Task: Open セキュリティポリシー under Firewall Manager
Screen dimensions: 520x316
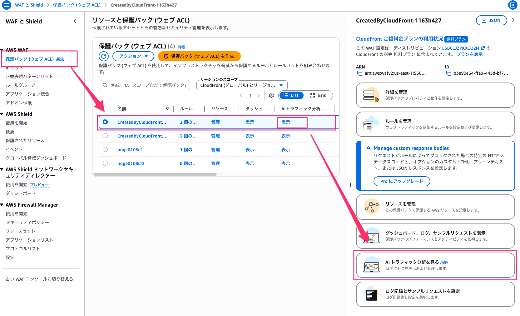Action: [x=27, y=222]
